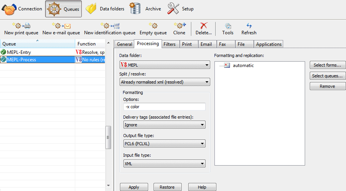
Task: Switch to the Applications tab
Action: [x=269, y=44]
